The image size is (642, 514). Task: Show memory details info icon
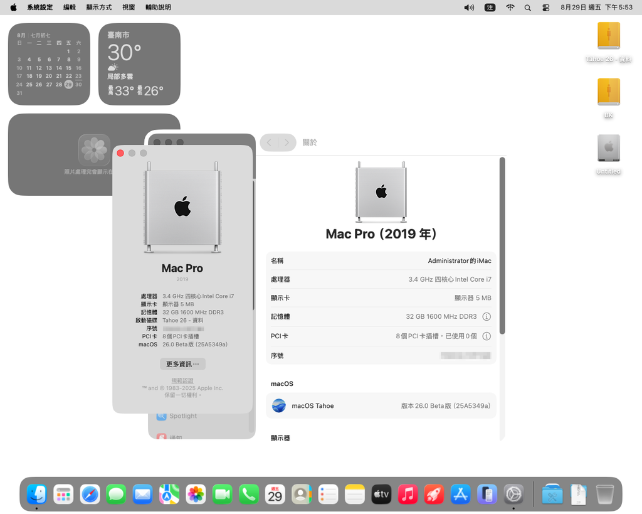coord(487,316)
